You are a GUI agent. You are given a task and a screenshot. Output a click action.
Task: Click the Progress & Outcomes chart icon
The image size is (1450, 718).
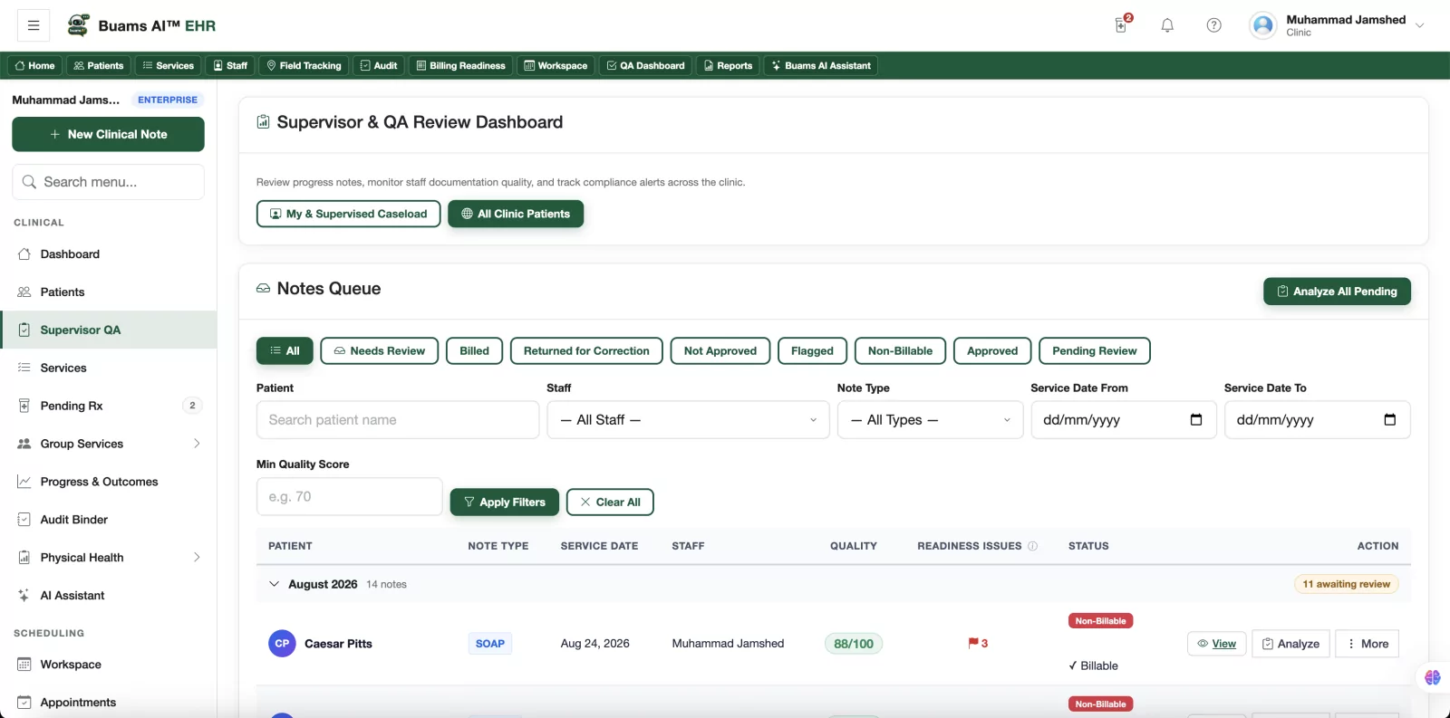pos(24,482)
